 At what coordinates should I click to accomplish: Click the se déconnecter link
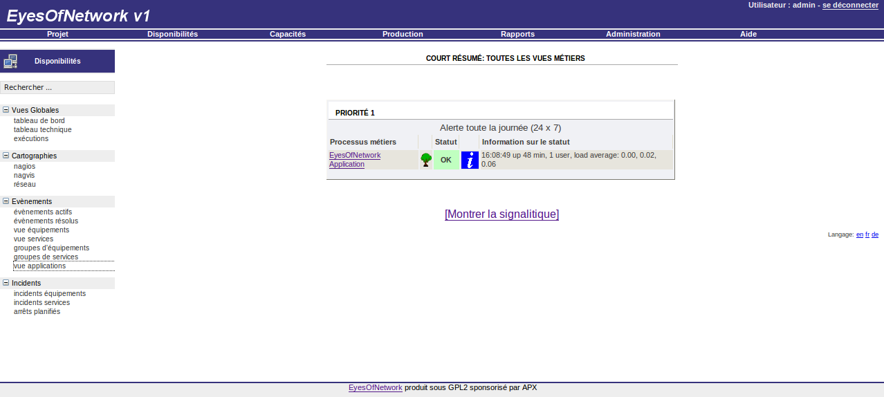(850, 5)
